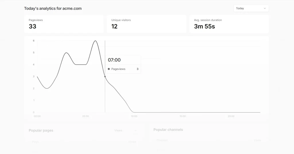Viewport: 294px width, 154px height.
Task: Click the Visits column header in channels
Action: click(x=257, y=140)
